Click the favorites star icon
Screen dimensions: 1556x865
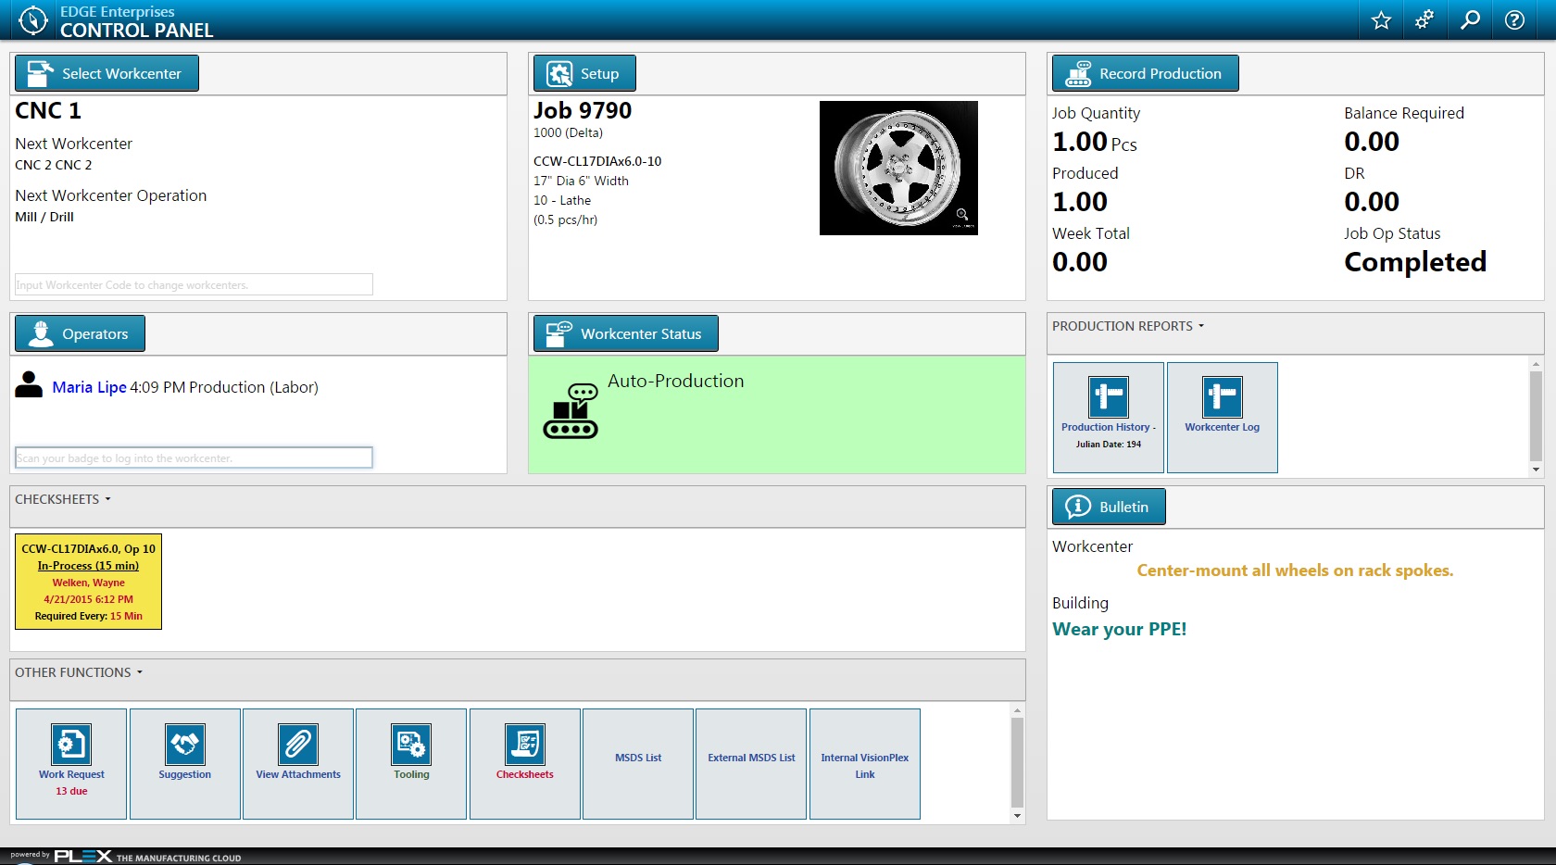coord(1380,19)
